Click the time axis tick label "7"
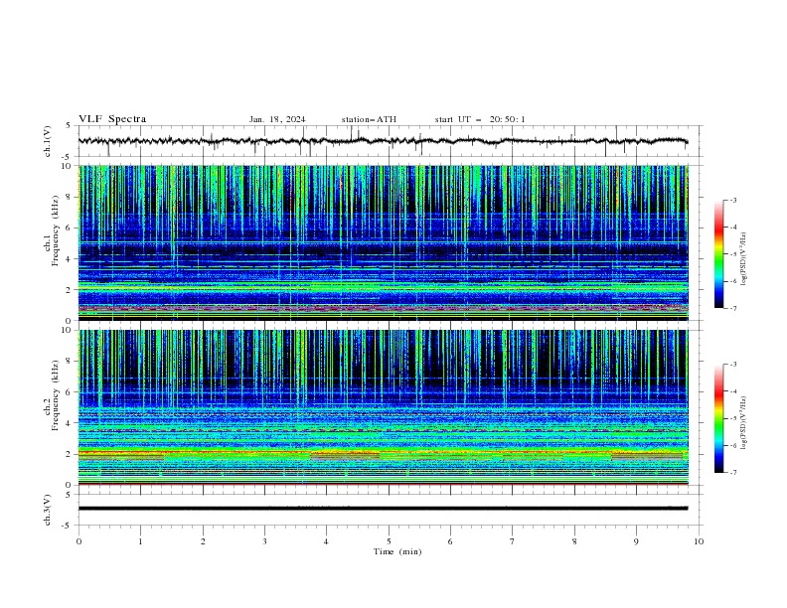 tap(513, 541)
